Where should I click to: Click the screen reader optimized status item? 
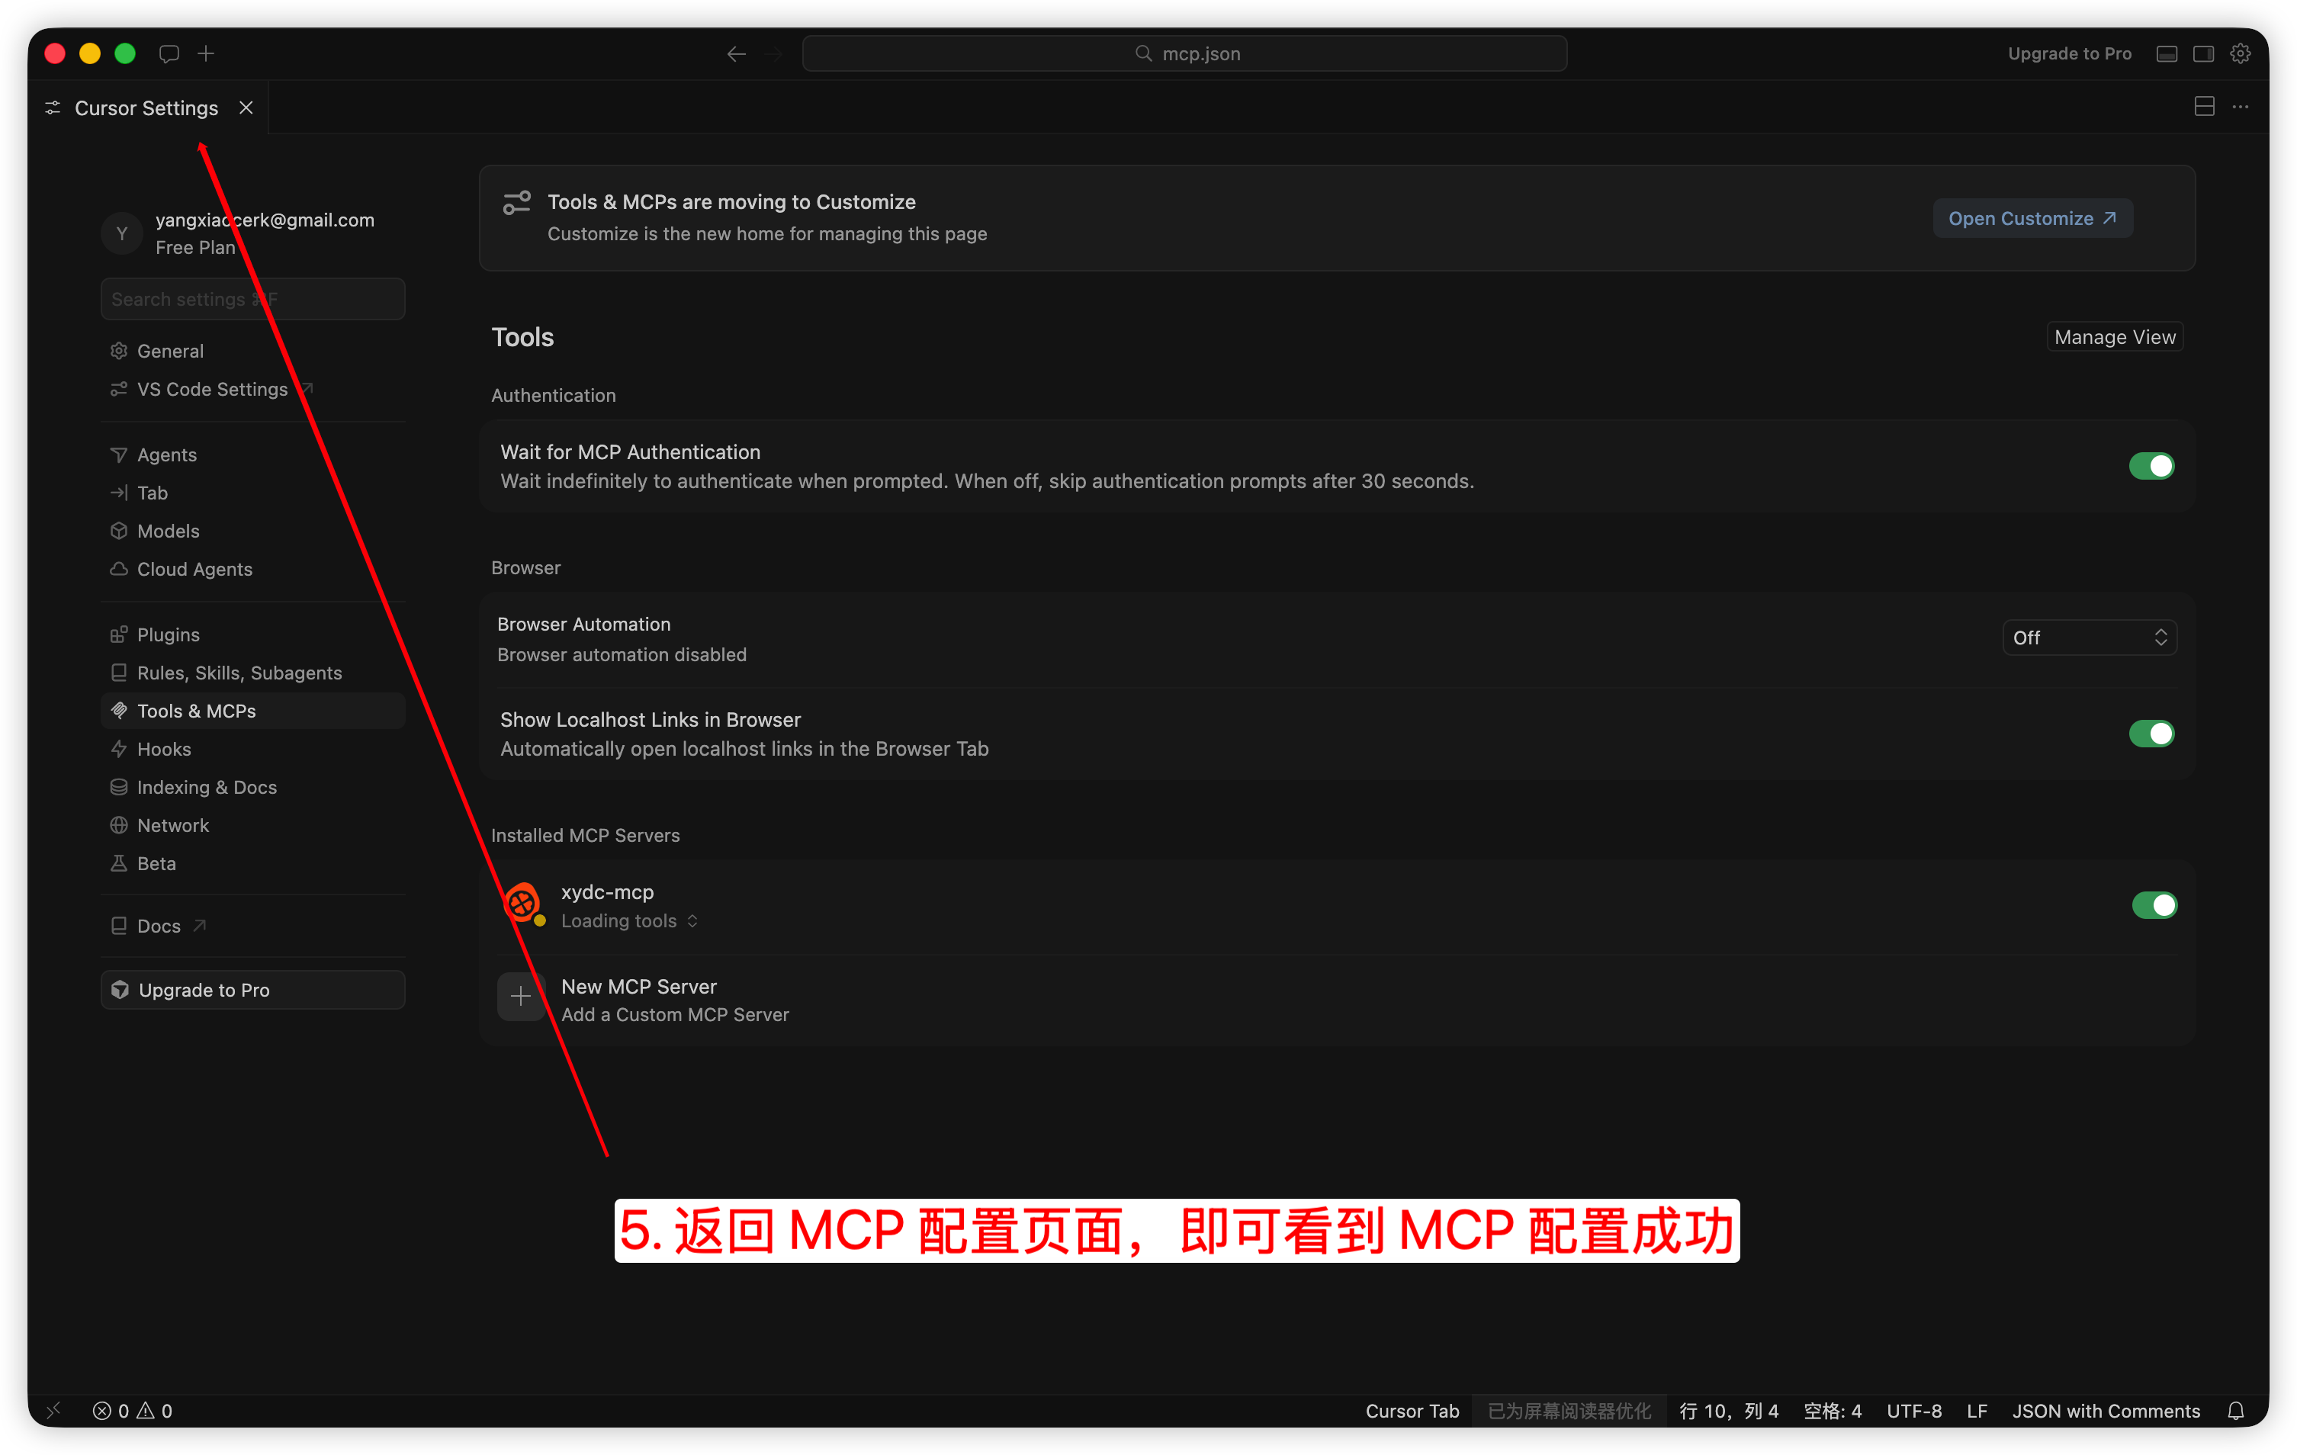[x=1569, y=1411]
